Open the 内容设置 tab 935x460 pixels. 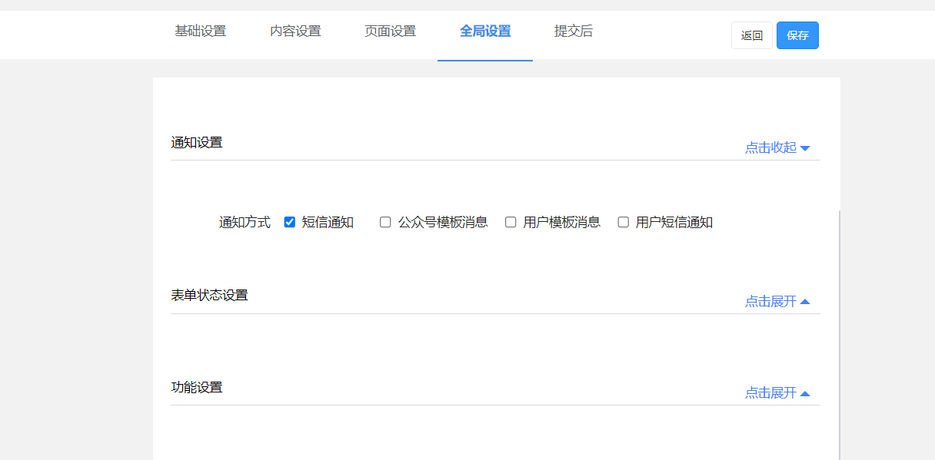[295, 31]
